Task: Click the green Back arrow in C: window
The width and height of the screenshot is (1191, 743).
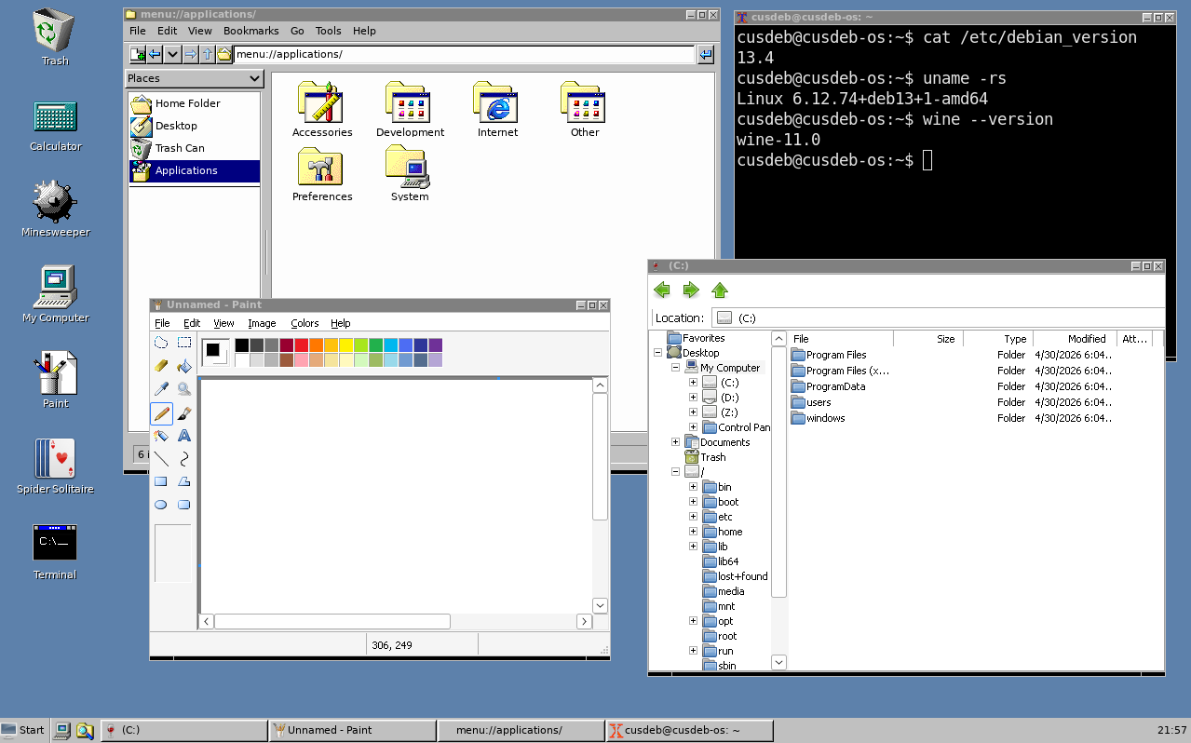Action: (662, 290)
